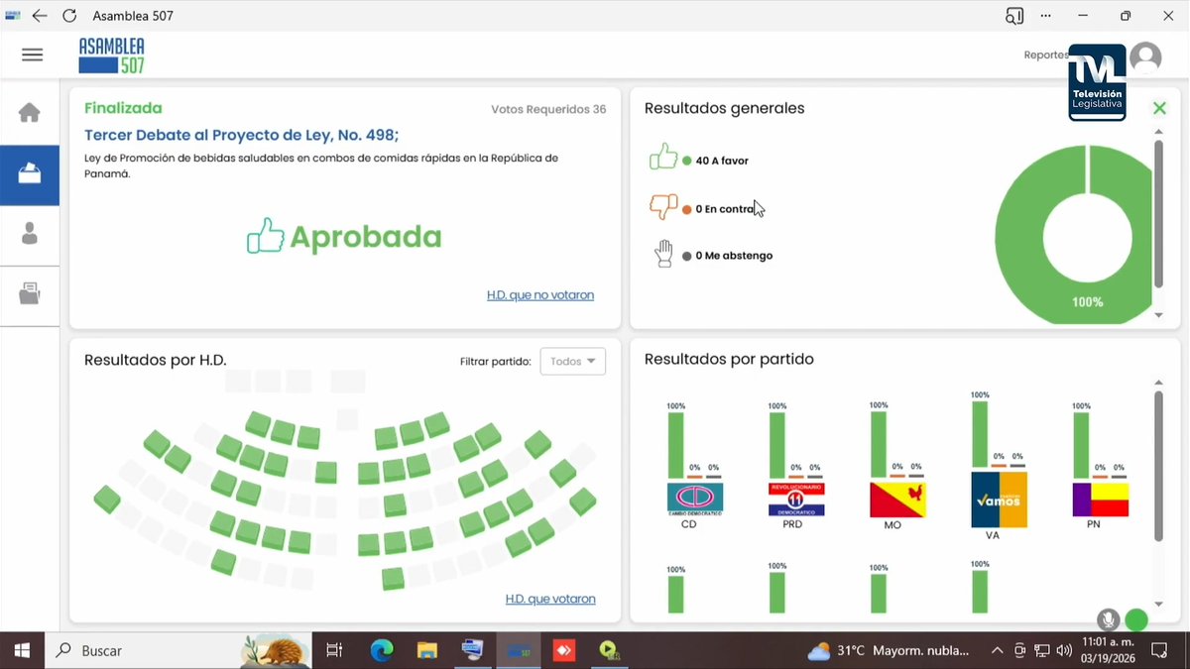Click the 'Finalizada' status text
The width and height of the screenshot is (1190, 669).
pos(123,108)
